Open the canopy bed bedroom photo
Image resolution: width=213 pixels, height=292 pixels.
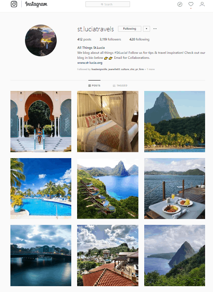click(x=108, y=121)
